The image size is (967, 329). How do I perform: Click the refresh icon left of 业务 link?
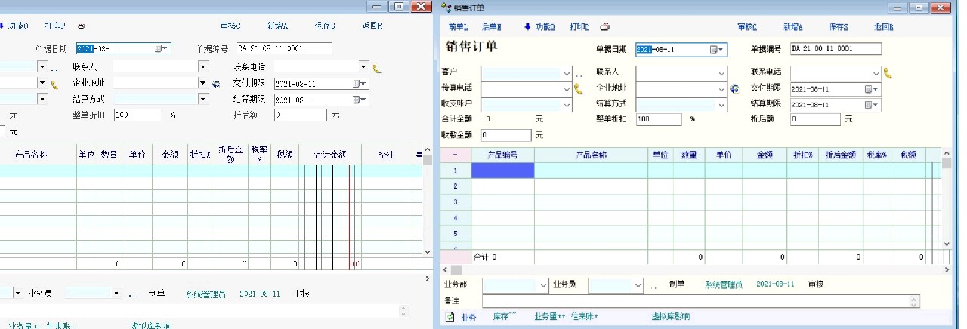tap(450, 318)
